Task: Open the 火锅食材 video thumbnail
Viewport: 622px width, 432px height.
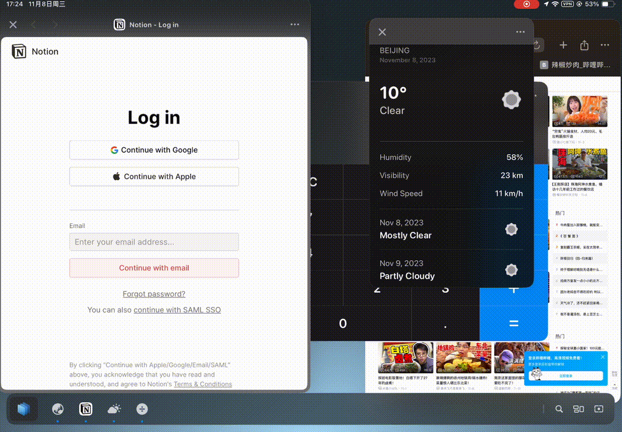Action: tap(579, 111)
